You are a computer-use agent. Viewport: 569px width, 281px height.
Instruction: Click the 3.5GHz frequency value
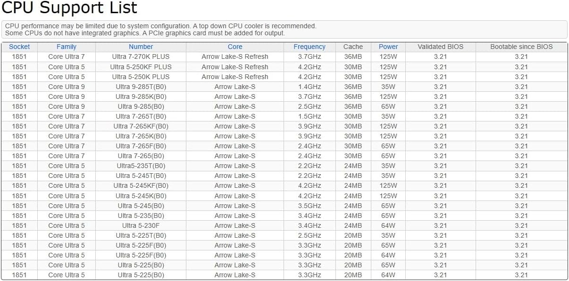point(310,206)
